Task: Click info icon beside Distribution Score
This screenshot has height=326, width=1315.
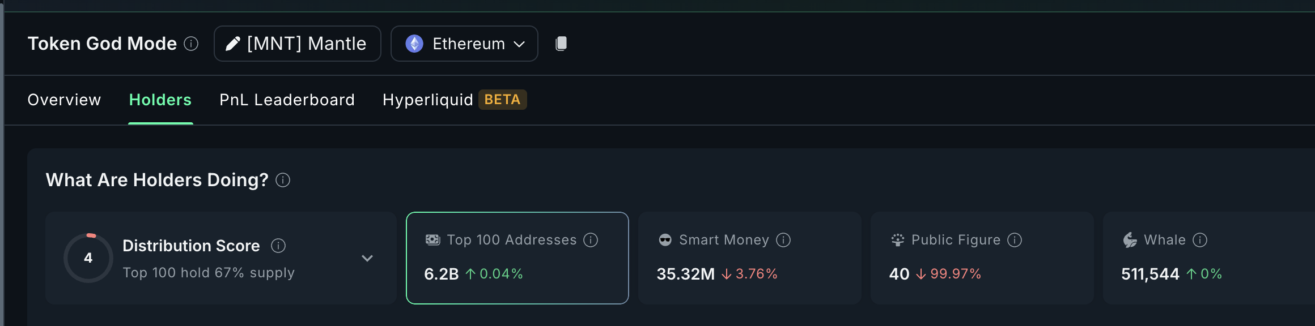Action: [278, 246]
